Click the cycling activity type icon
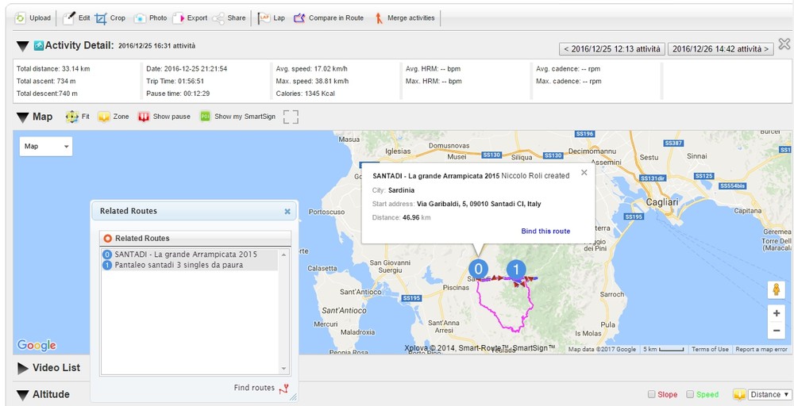794x406 pixels. pyautogui.click(x=38, y=45)
